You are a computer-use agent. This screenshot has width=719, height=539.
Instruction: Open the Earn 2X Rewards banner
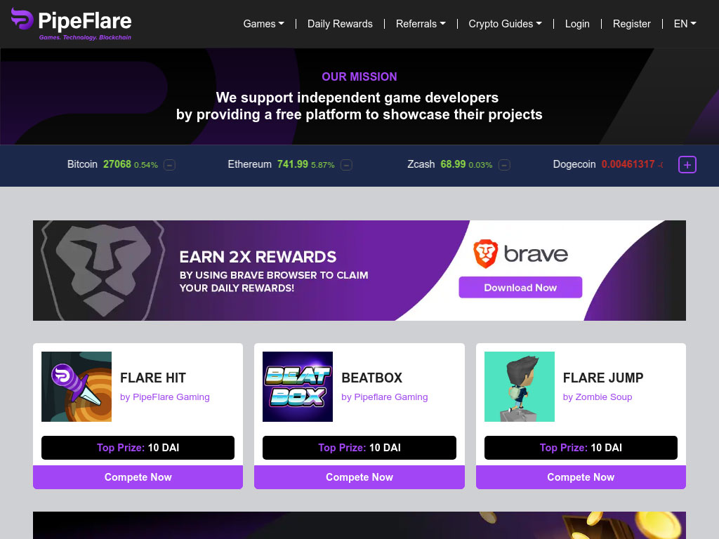[x=359, y=270]
